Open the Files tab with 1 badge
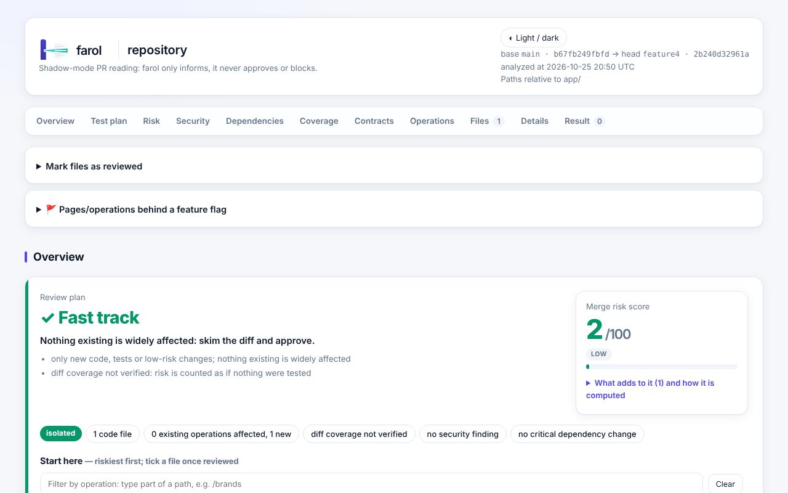Viewport: 788px width, 493px height. click(488, 121)
